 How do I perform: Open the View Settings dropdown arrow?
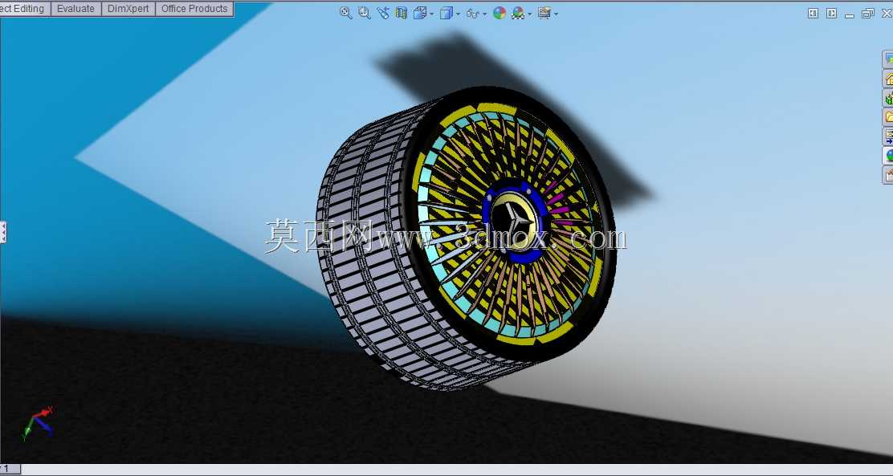[x=556, y=14]
